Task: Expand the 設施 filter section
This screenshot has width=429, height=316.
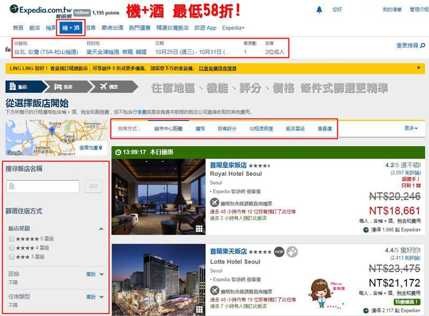Action: (x=101, y=274)
